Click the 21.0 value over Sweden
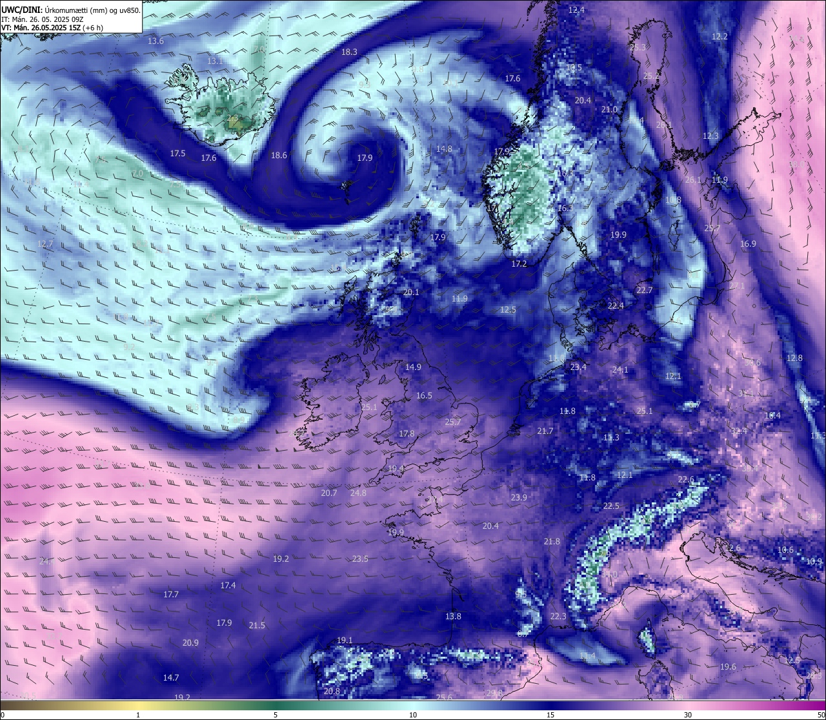 click(609, 110)
